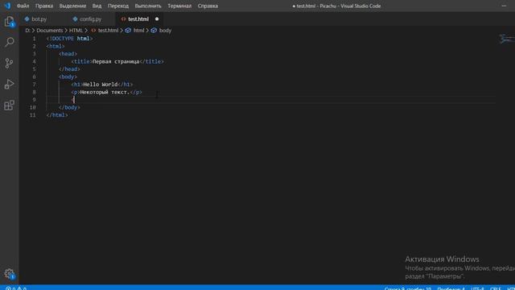
Task: Click the test.html breadcrumb
Action: 105,31
